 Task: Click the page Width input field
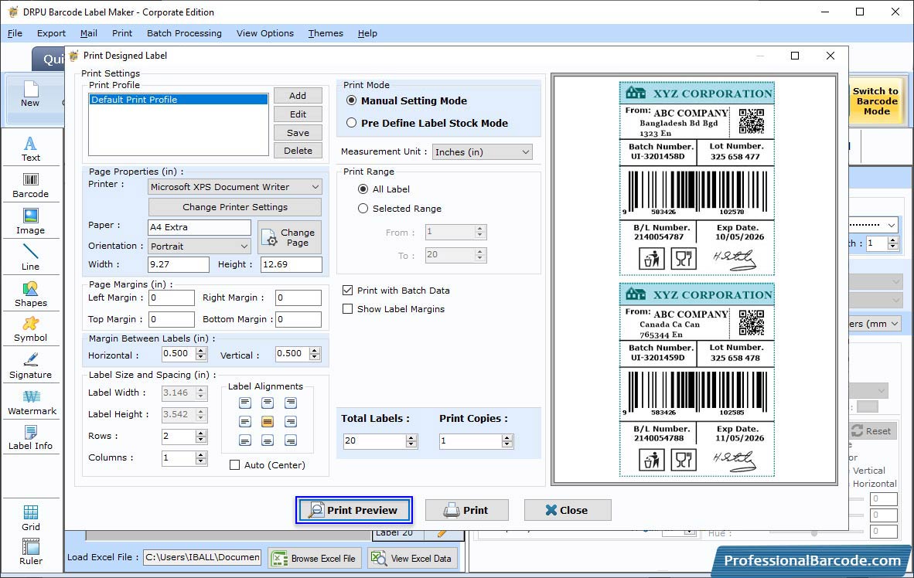pos(179,264)
